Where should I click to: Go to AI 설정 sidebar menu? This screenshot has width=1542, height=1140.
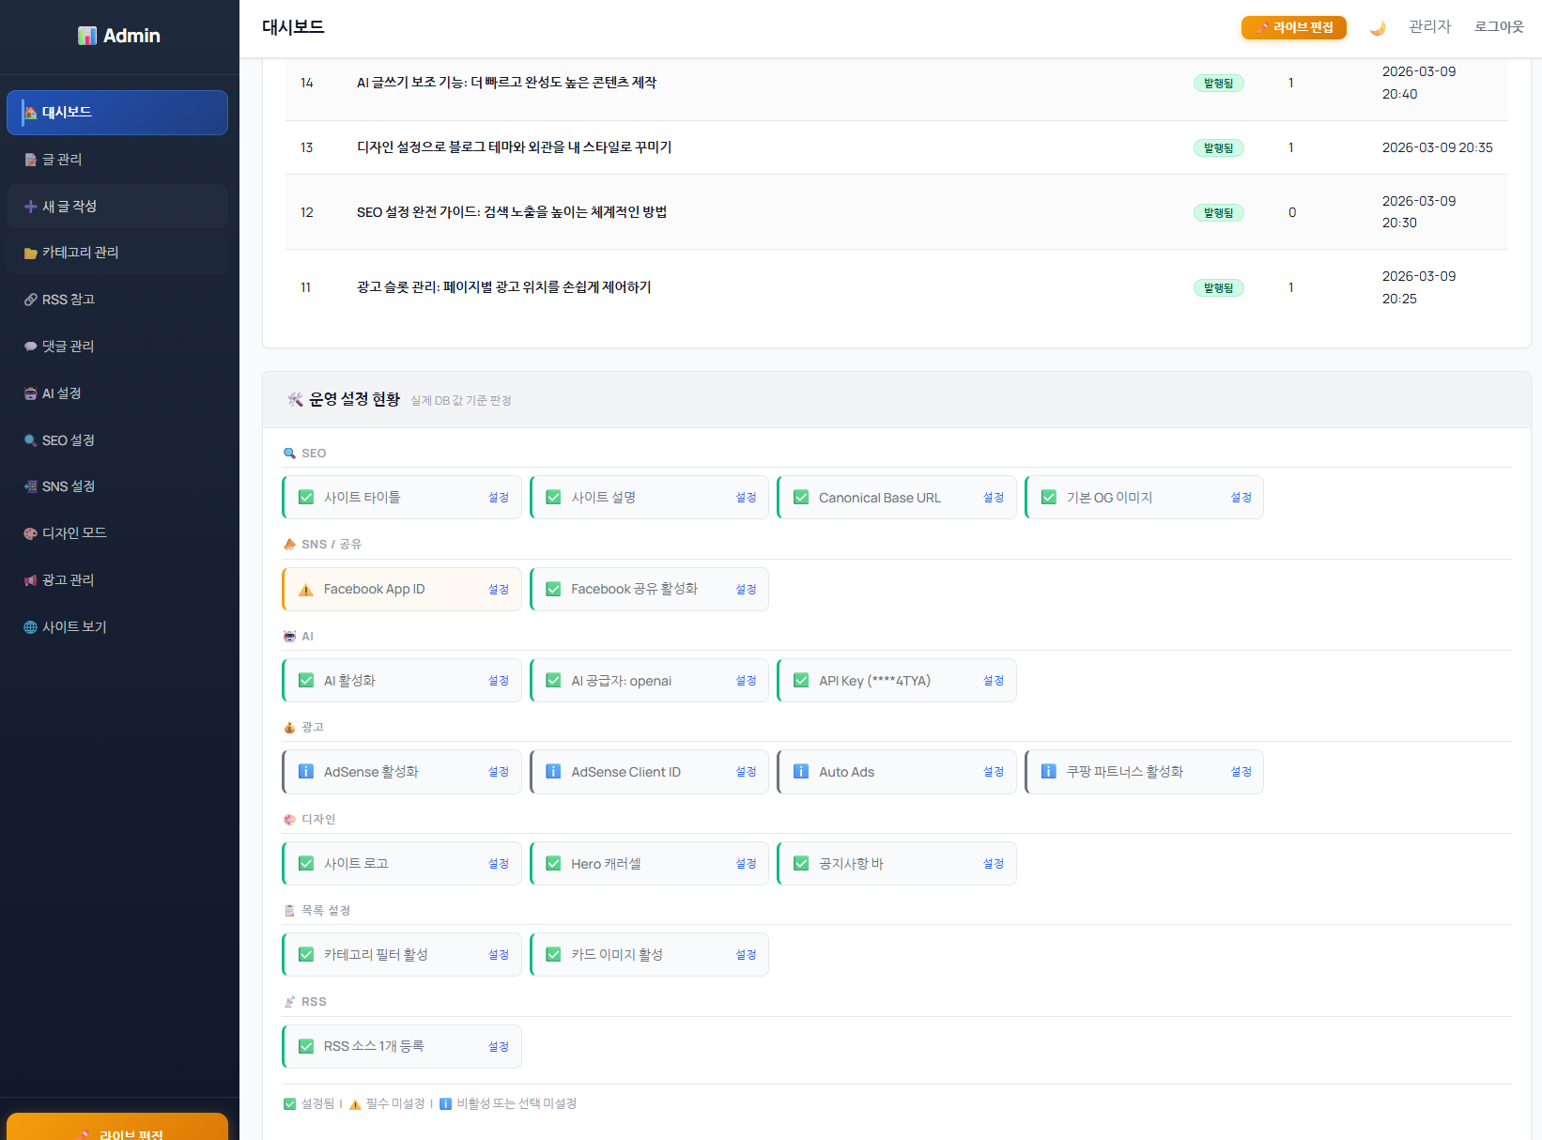[61, 393]
